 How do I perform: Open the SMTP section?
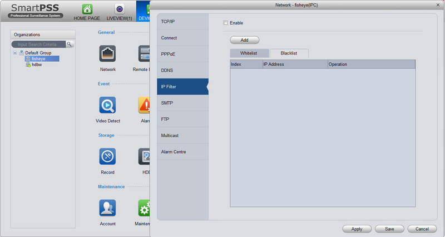point(182,103)
